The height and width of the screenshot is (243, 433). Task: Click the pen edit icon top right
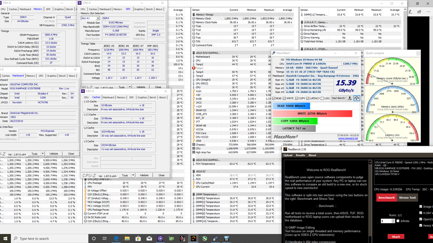click(410, 12)
